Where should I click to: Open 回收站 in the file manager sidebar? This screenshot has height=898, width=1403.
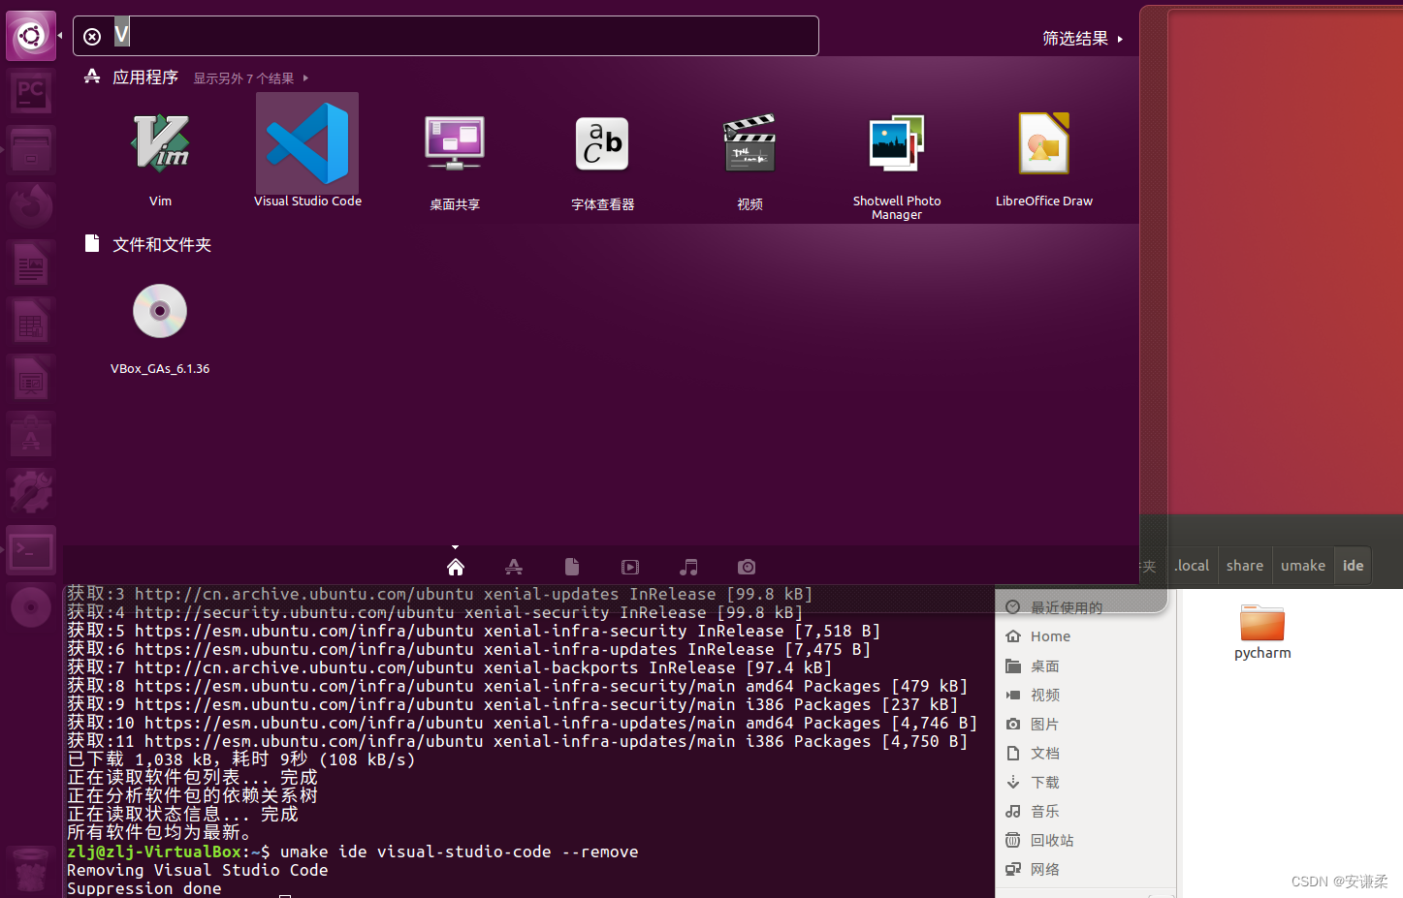[1052, 840]
